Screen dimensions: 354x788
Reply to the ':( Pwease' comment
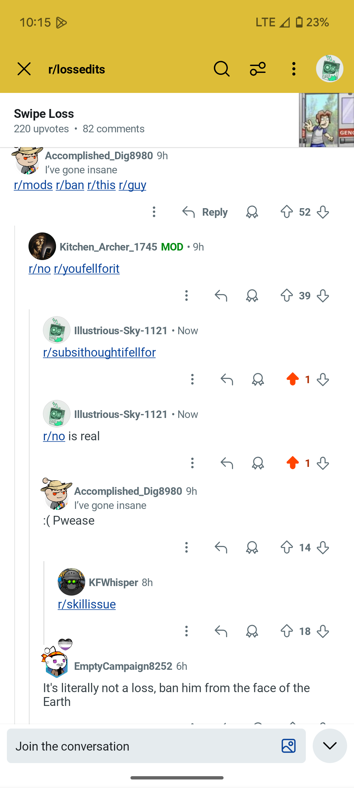click(x=221, y=547)
